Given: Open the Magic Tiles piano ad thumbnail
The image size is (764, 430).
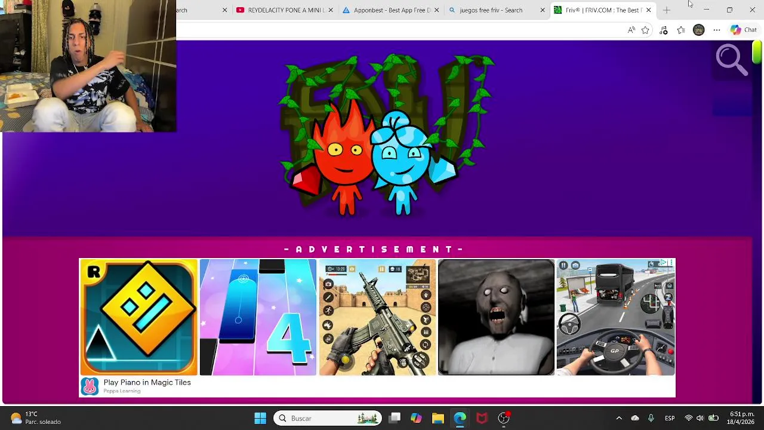Looking at the screenshot, I should (x=258, y=317).
